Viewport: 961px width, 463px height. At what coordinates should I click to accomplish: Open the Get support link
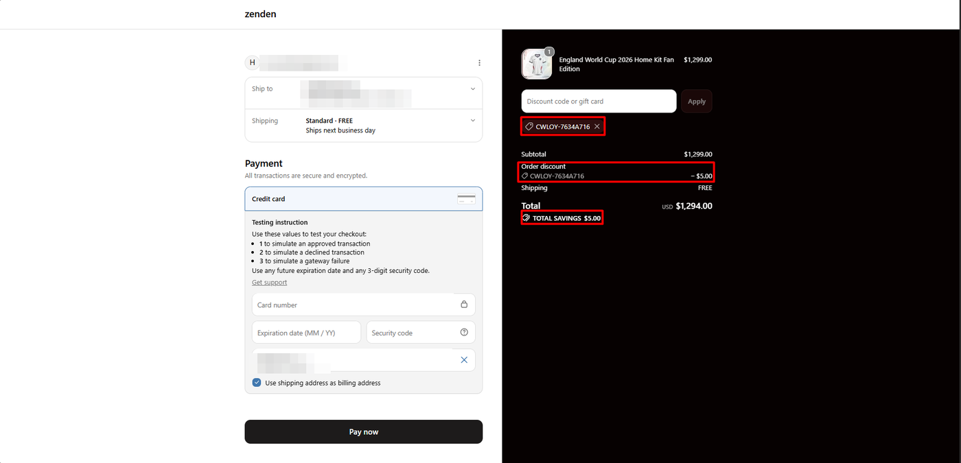click(x=269, y=283)
